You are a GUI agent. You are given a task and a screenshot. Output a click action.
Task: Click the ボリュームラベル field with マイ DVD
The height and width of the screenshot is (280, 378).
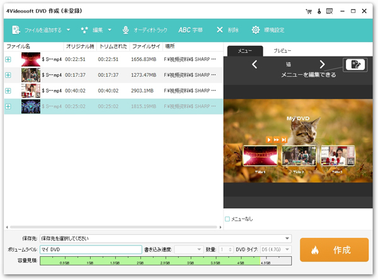(91, 249)
